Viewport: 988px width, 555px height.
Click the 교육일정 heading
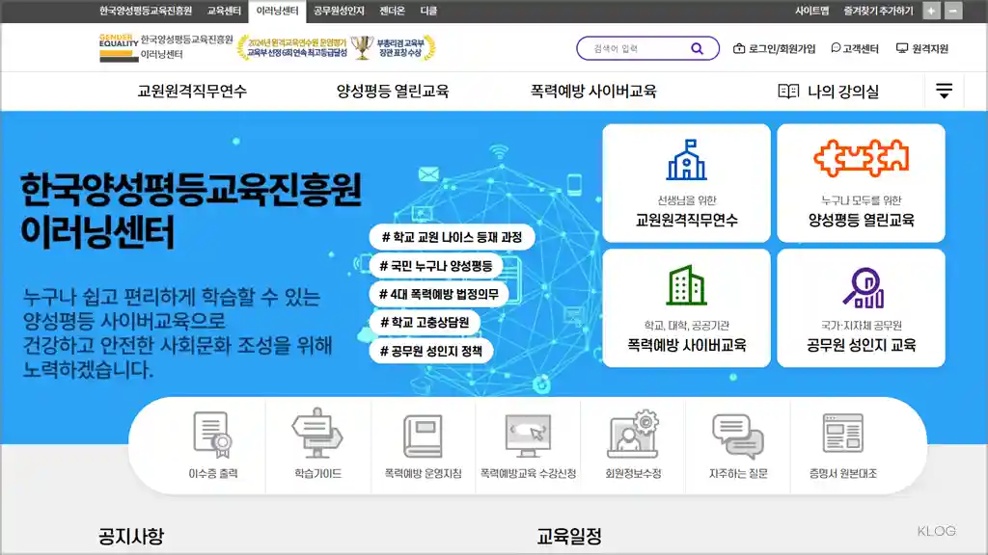pyautogui.click(x=569, y=536)
